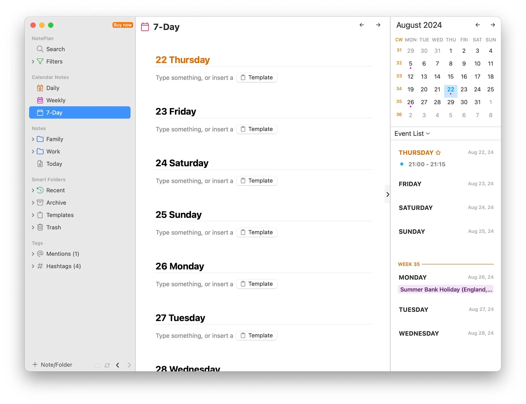Click the Recent smart folder clock icon
This screenshot has height=404, width=526.
(x=40, y=190)
